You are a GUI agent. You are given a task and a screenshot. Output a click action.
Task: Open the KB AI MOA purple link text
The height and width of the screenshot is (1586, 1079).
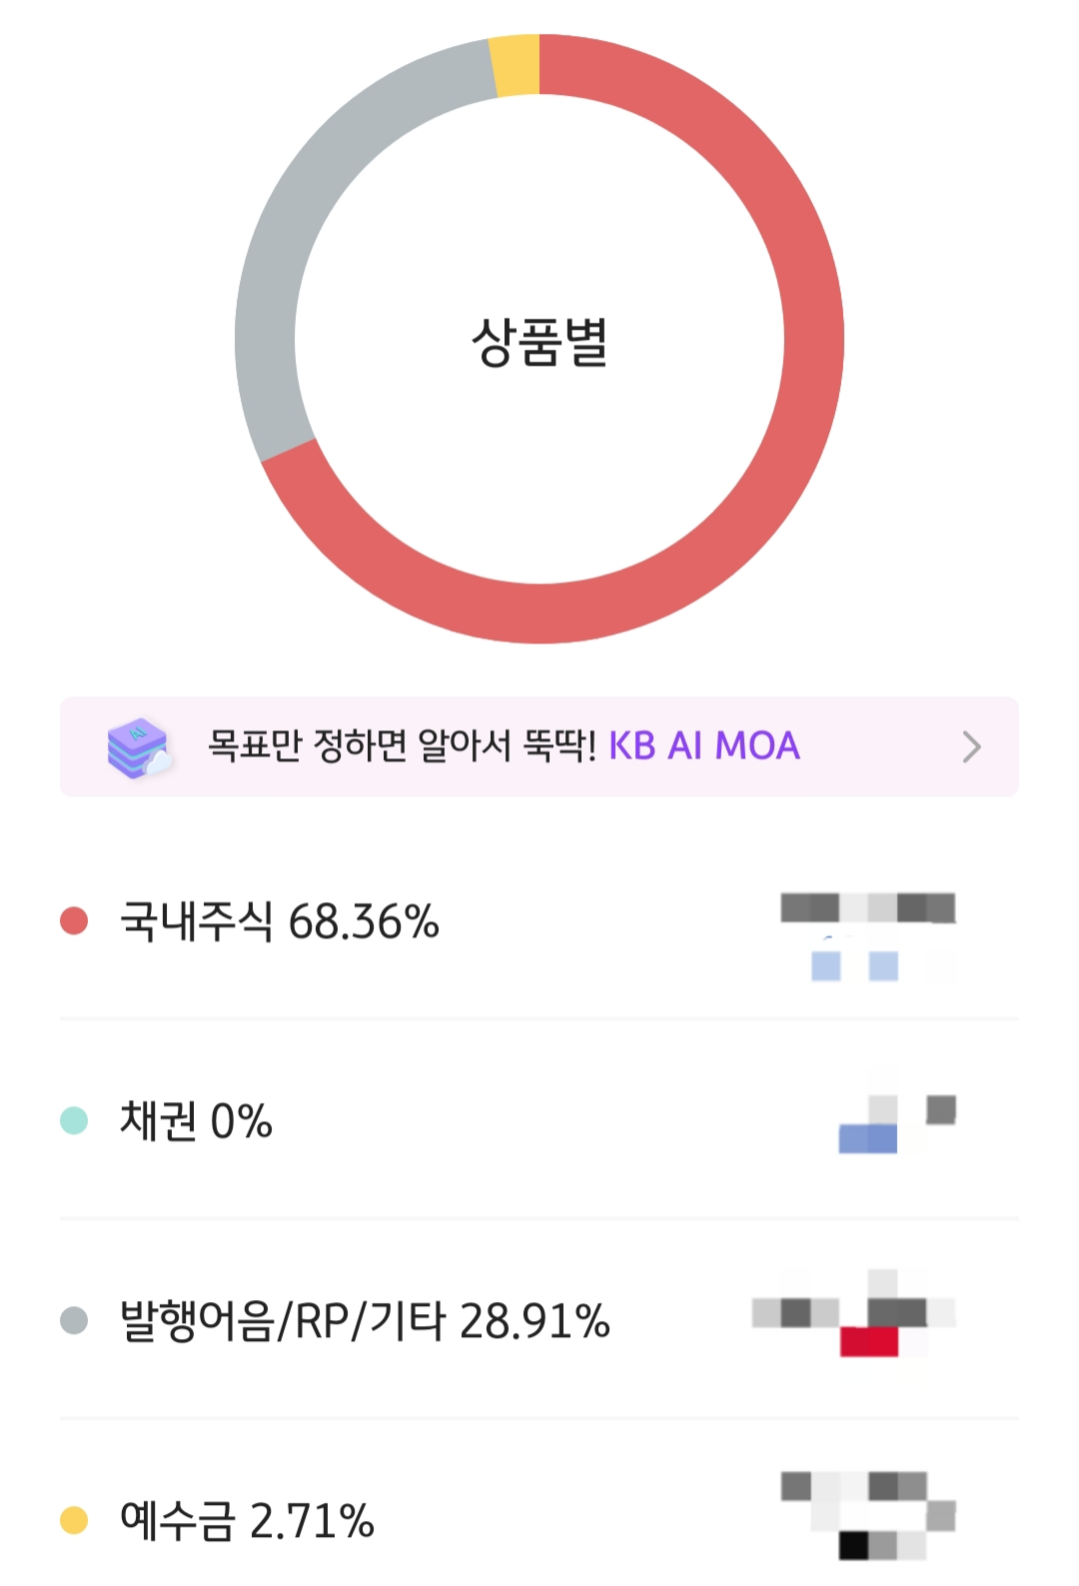pyautogui.click(x=704, y=746)
